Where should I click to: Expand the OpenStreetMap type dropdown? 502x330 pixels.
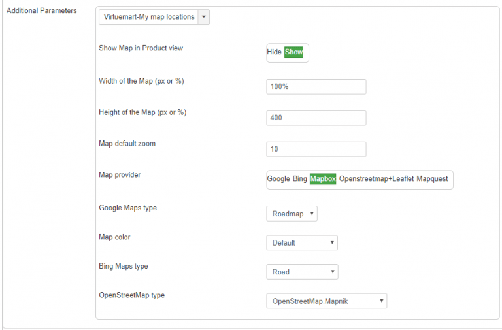coord(326,301)
